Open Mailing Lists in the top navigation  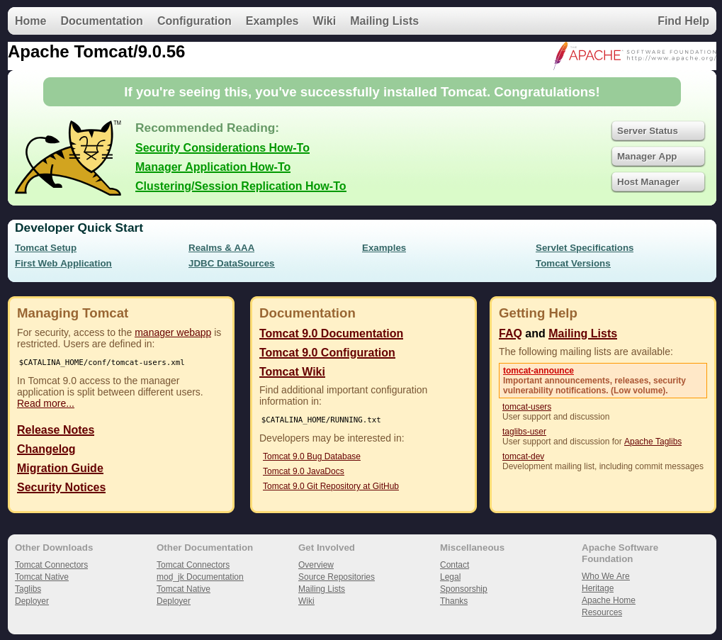384,21
